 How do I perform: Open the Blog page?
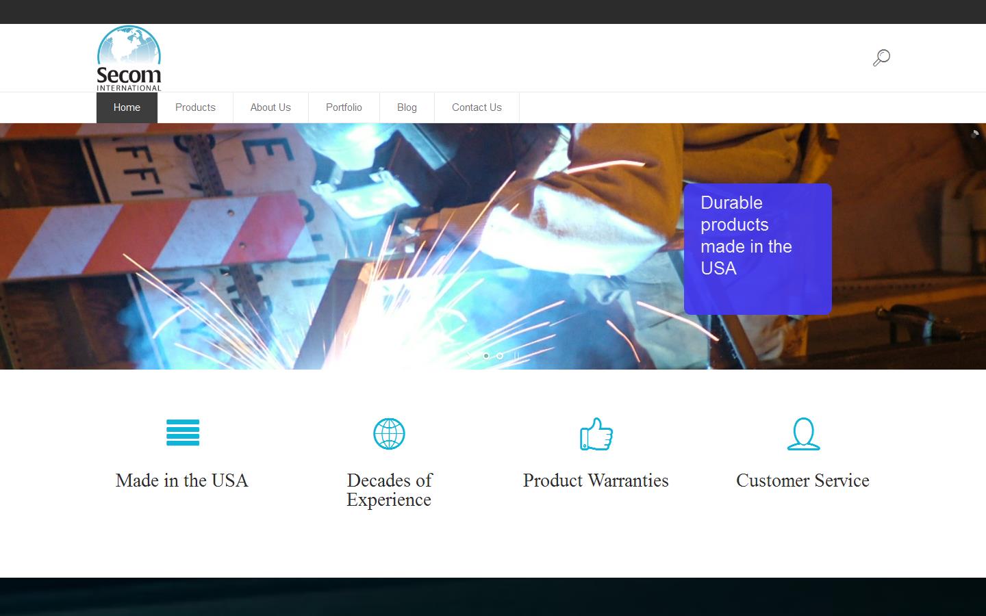(407, 107)
